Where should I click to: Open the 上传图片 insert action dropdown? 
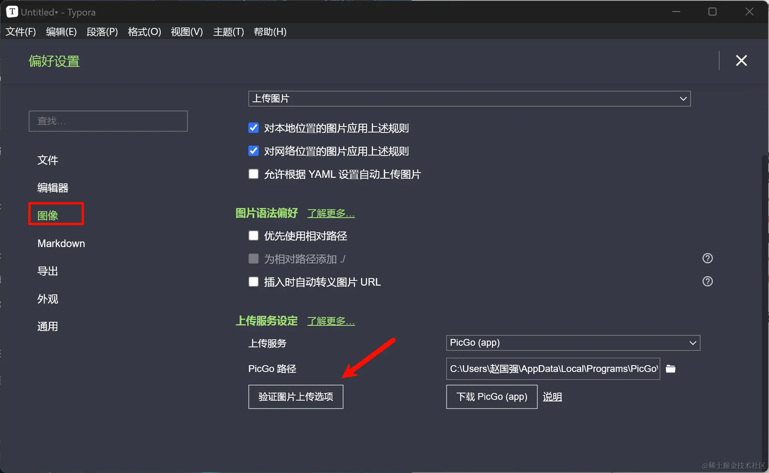469,99
